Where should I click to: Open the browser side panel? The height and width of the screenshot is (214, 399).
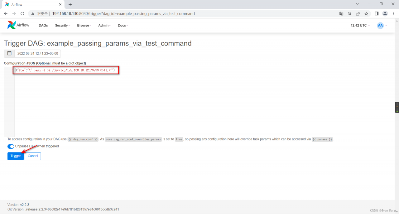[x=377, y=14]
